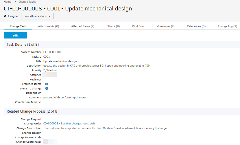Open the Workflow actions dropdown
This screenshot has width=240, height=145.
click(x=37, y=16)
